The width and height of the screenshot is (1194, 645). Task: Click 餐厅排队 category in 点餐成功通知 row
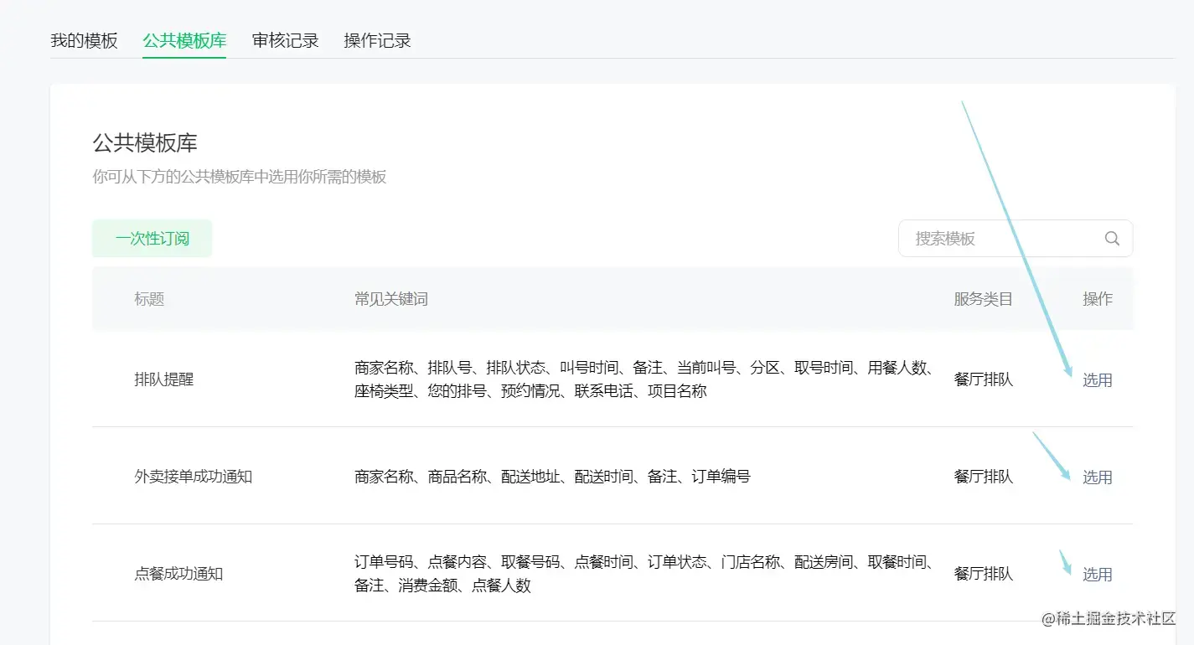coord(983,574)
